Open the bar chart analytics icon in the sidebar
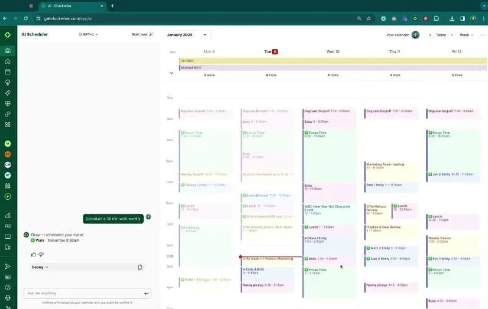 8,215
